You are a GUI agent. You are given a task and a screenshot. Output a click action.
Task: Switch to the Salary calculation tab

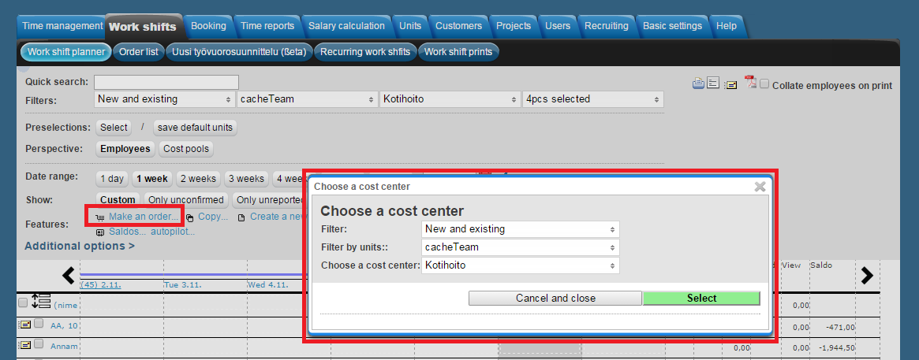tap(346, 26)
